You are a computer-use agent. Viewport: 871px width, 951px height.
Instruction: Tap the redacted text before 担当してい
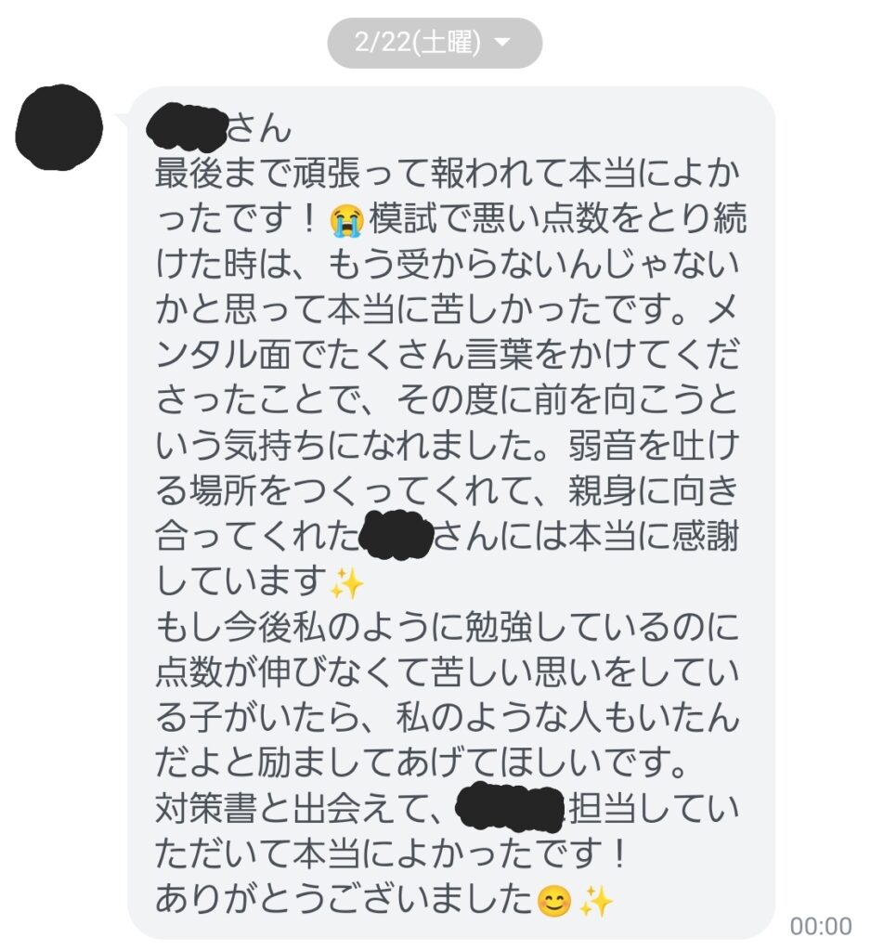point(510,807)
